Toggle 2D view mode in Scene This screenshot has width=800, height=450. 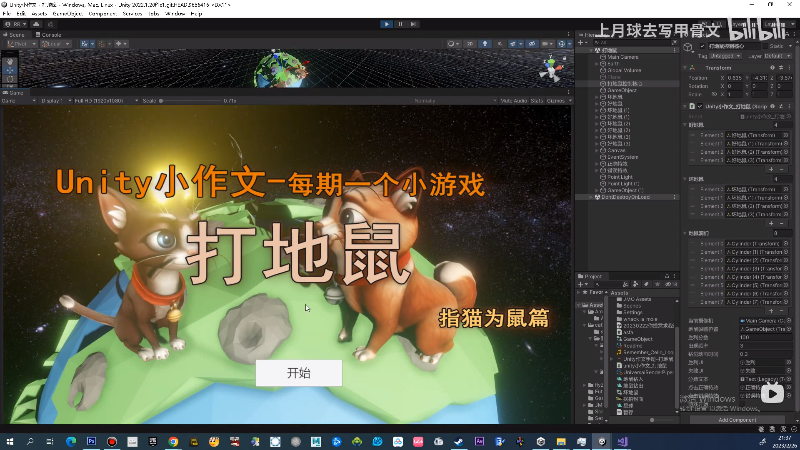(x=470, y=44)
